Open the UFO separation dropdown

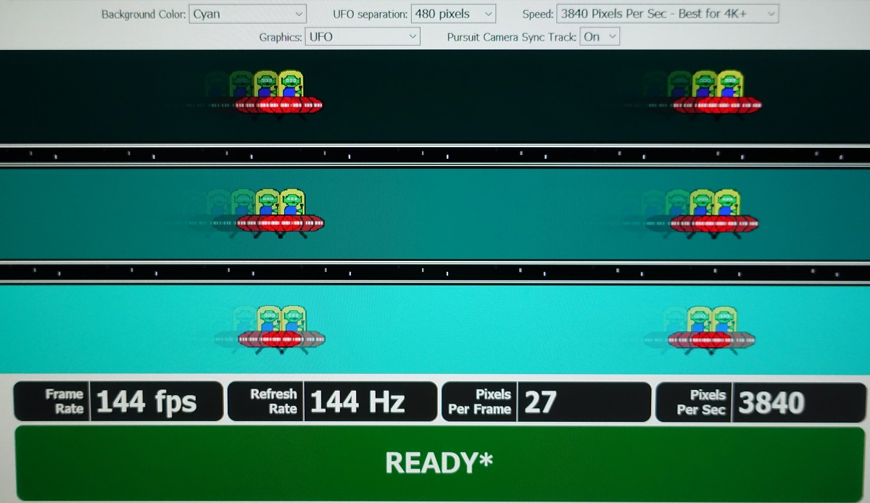tap(453, 14)
